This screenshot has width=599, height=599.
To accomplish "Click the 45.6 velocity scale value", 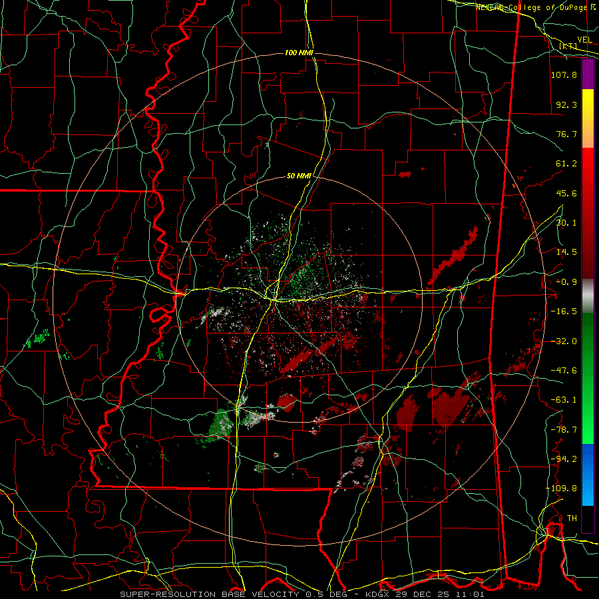I will (x=566, y=193).
